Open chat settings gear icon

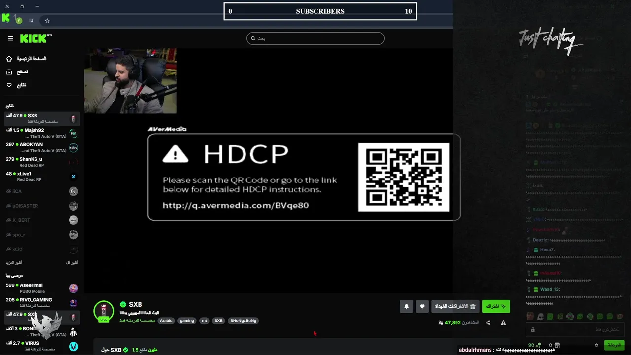(596, 345)
